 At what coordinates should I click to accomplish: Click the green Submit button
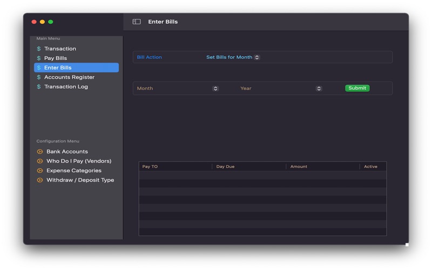click(357, 88)
